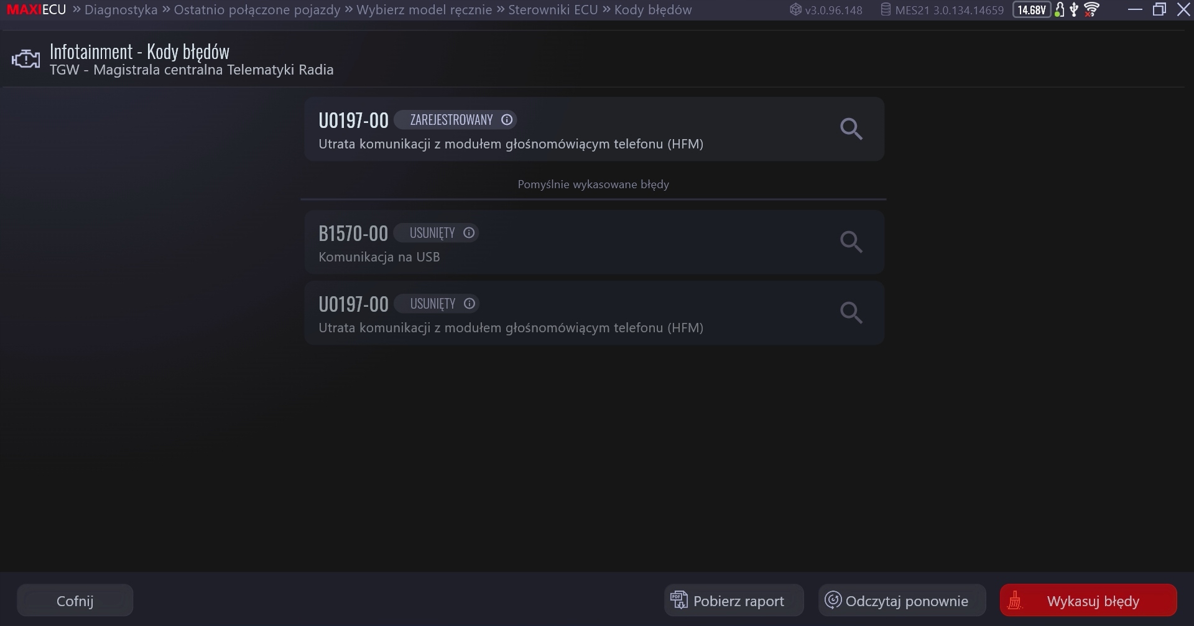Go to Diagnostyka in breadcrumb
This screenshot has height=626, width=1194.
pyautogui.click(x=121, y=10)
